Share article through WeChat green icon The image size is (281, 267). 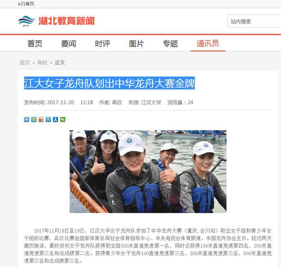click(x=63, y=119)
